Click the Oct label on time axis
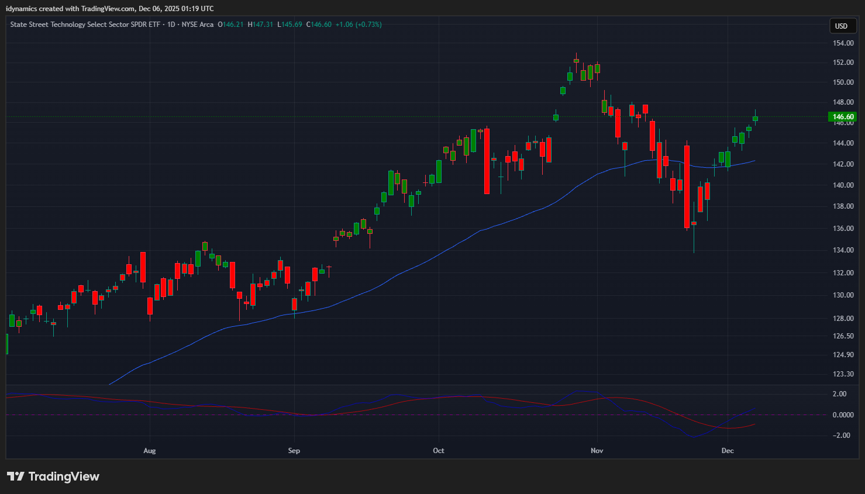 tap(438, 451)
